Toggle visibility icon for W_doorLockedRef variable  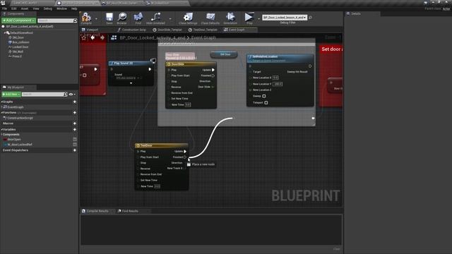tap(75, 144)
